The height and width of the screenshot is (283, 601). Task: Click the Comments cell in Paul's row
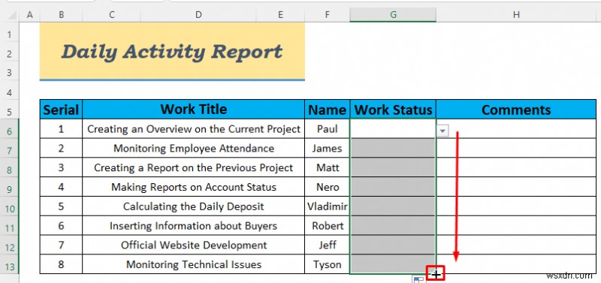tap(516, 129)
